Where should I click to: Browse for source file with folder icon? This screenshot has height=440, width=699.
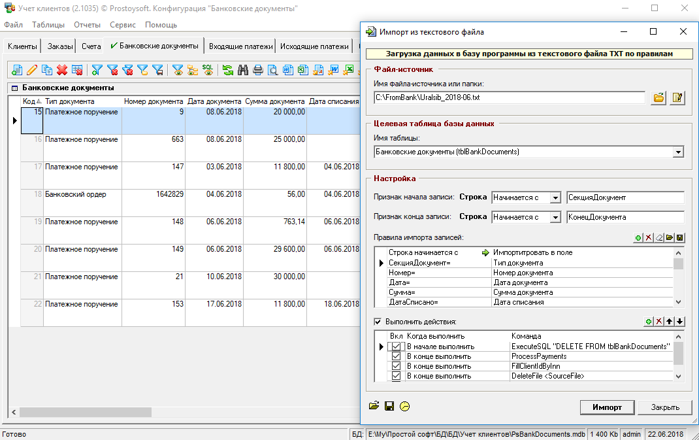[x=659, y=97]
